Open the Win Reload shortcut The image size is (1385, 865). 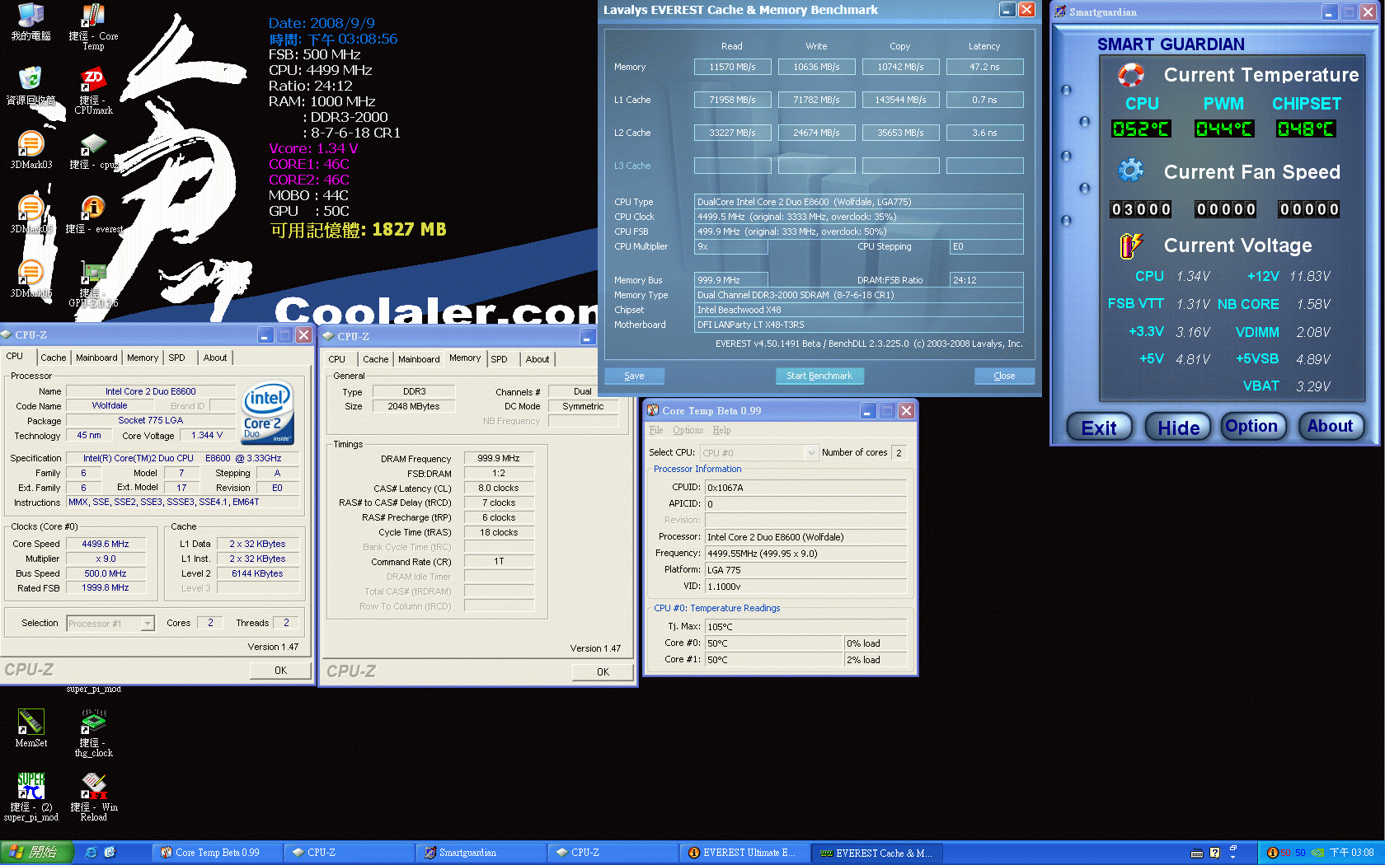click(x=93, y=797)
